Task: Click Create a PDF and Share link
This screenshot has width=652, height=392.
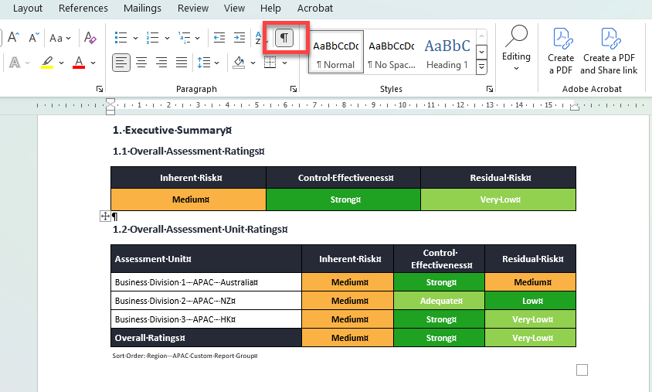Action: point(609,51)
